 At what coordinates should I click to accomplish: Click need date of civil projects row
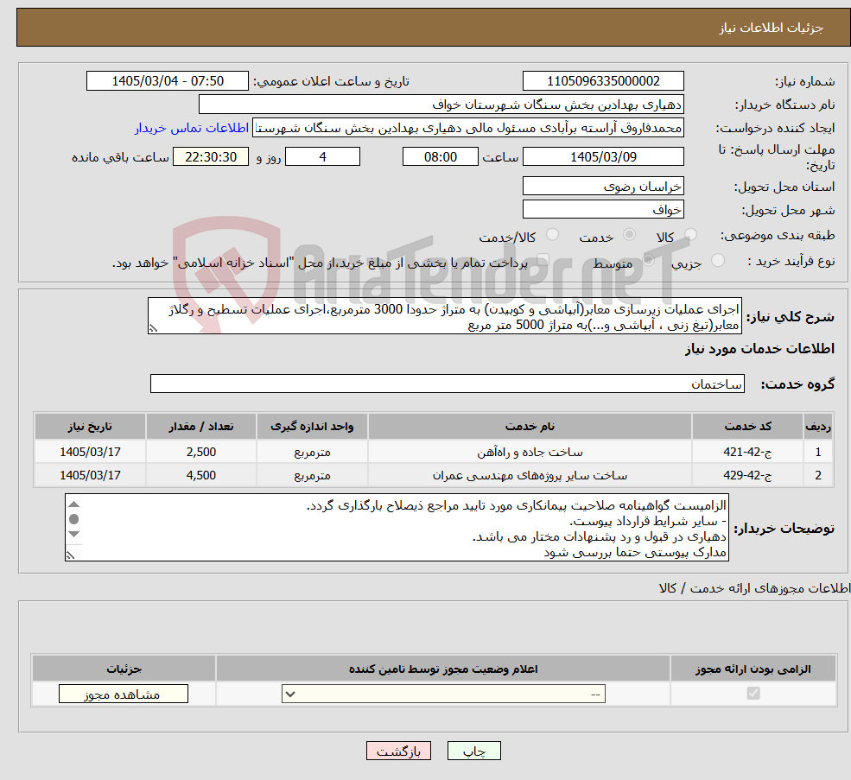click(90, 475)
